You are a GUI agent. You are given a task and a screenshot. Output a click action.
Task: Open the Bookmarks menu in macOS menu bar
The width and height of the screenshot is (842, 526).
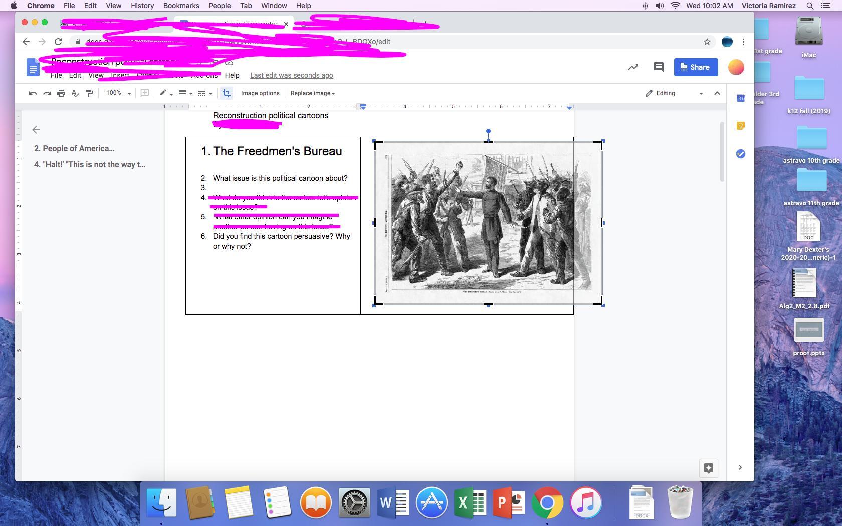coord(181,6)
